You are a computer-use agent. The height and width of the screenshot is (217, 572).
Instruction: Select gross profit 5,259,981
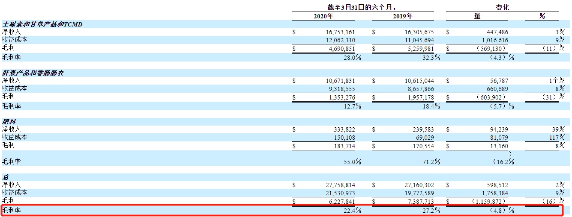tap(420, 49)
